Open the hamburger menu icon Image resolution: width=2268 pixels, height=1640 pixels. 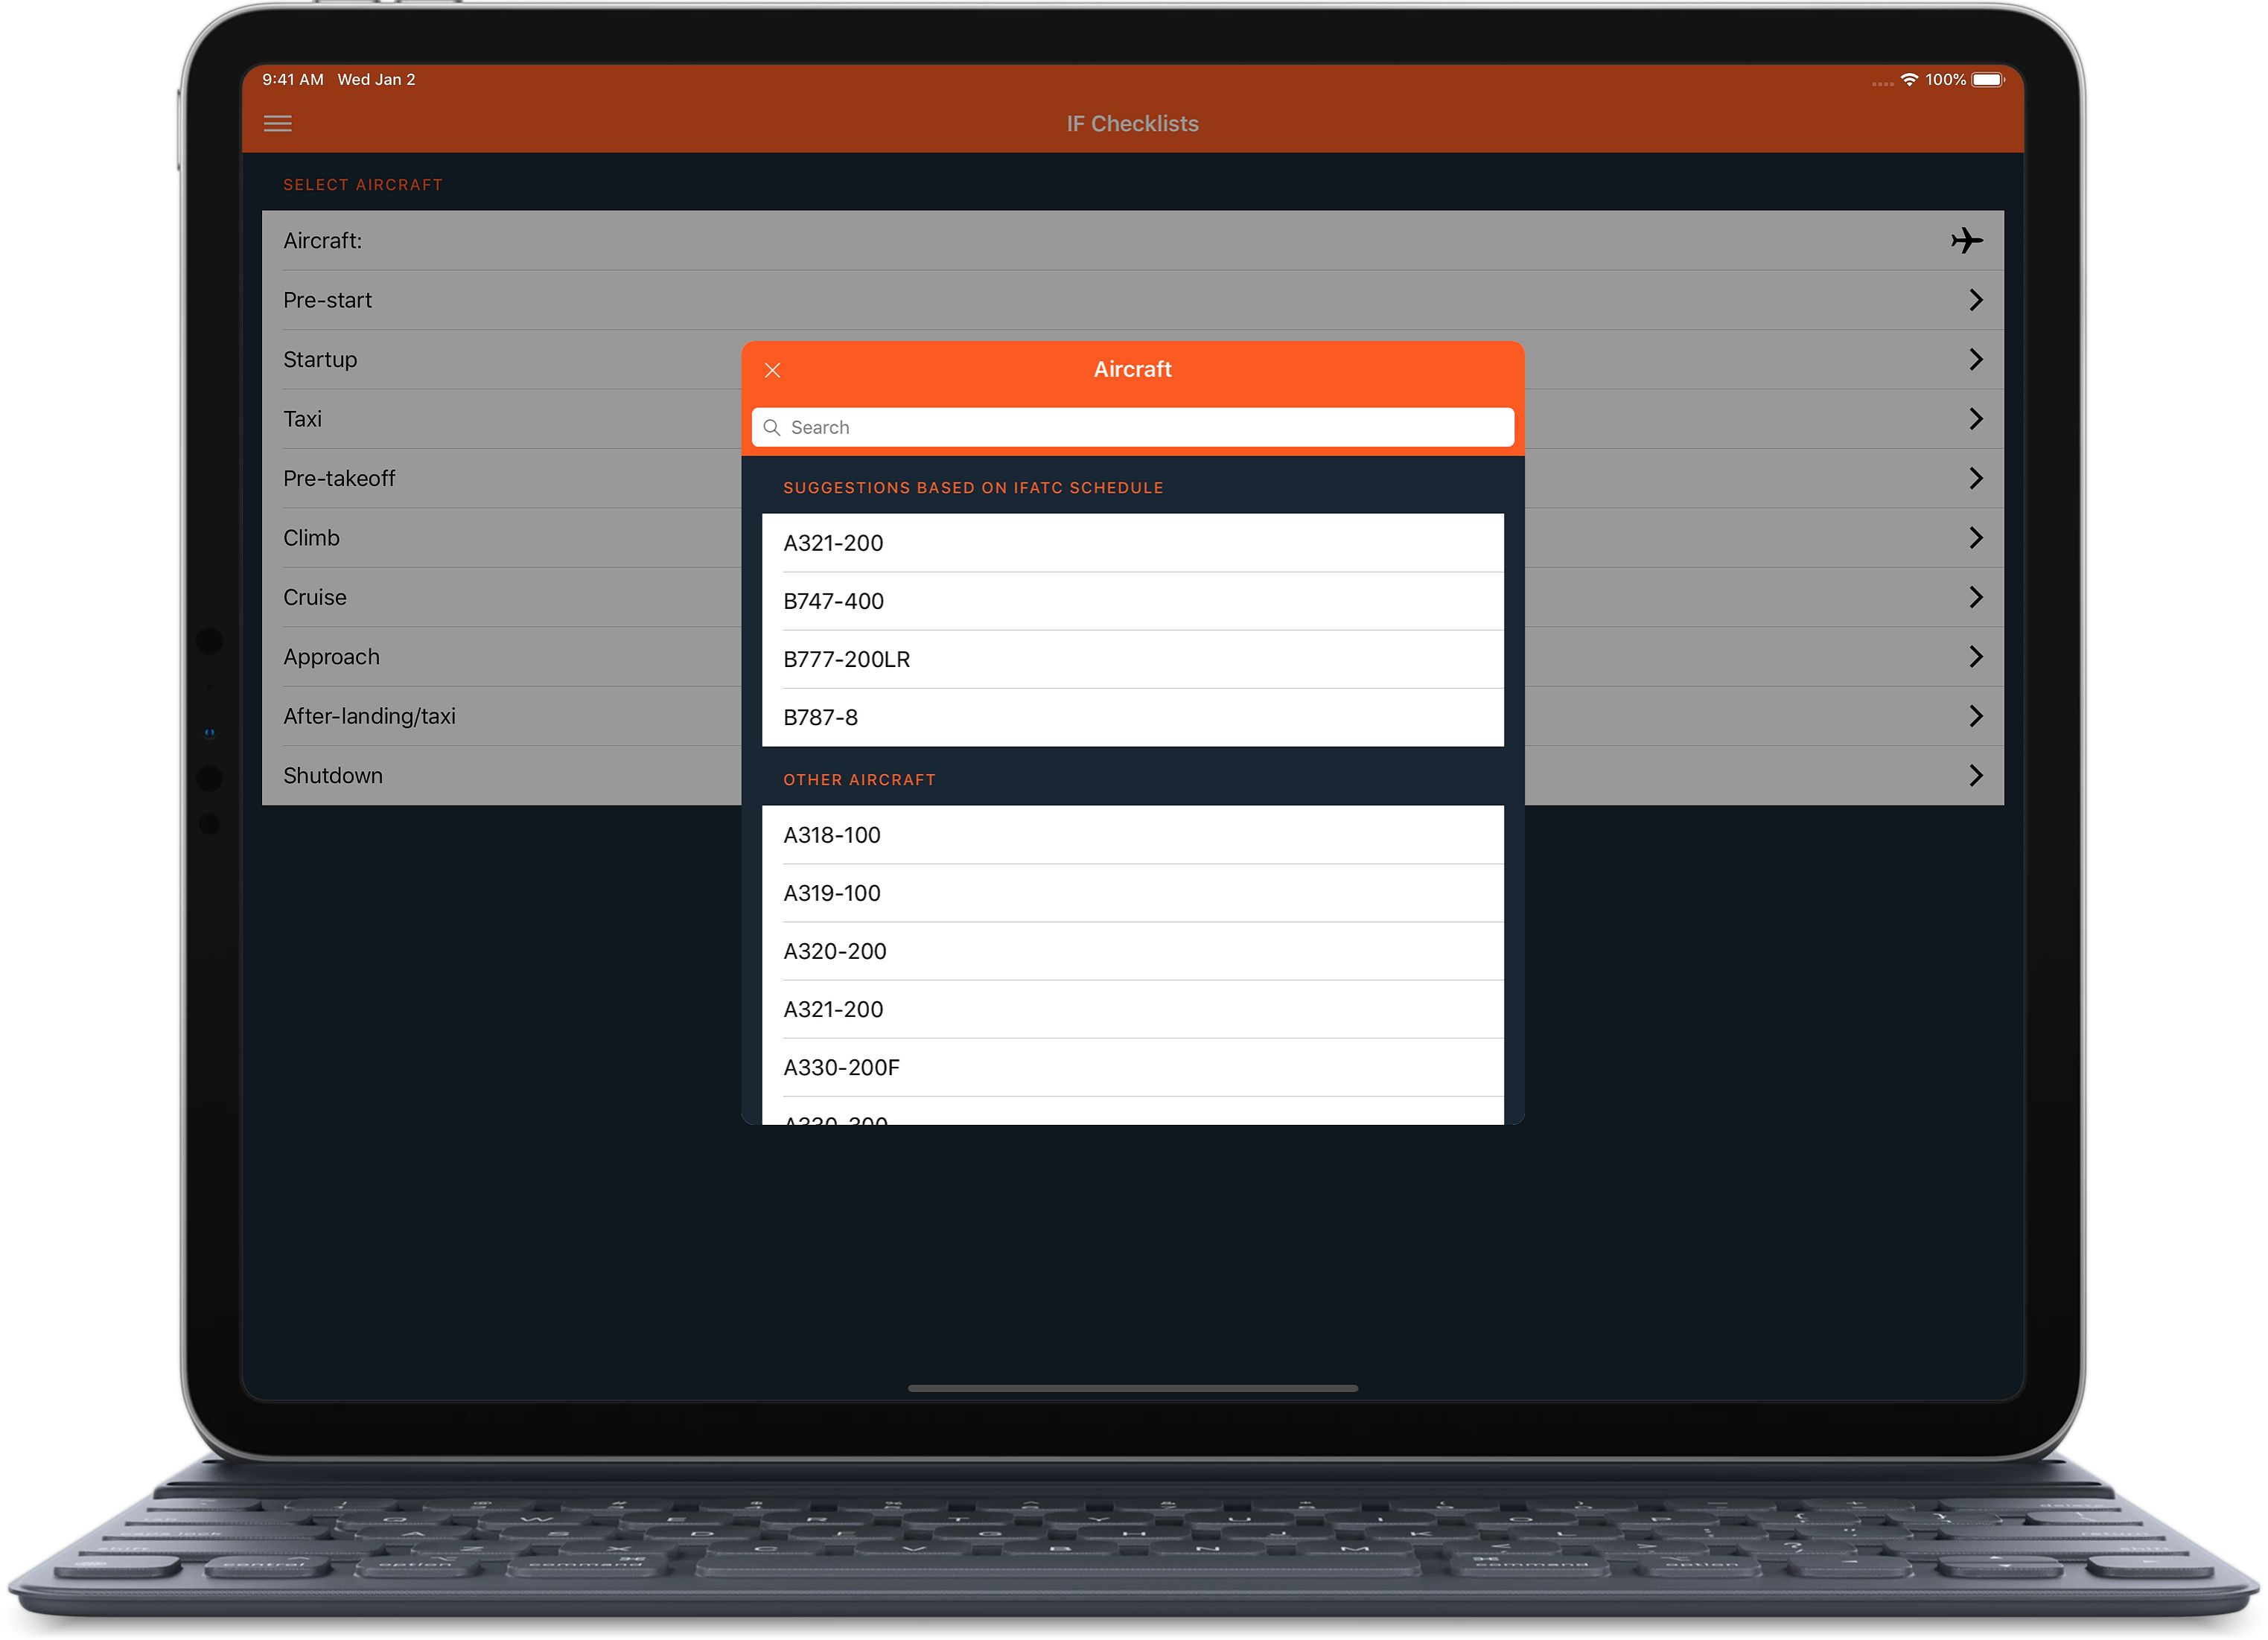[277, 124]
